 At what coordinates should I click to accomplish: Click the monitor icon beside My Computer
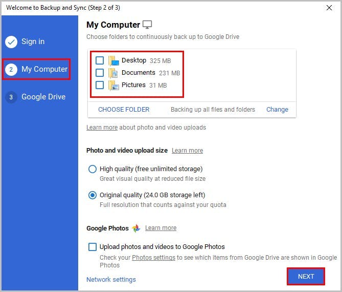tap(147, 25)
